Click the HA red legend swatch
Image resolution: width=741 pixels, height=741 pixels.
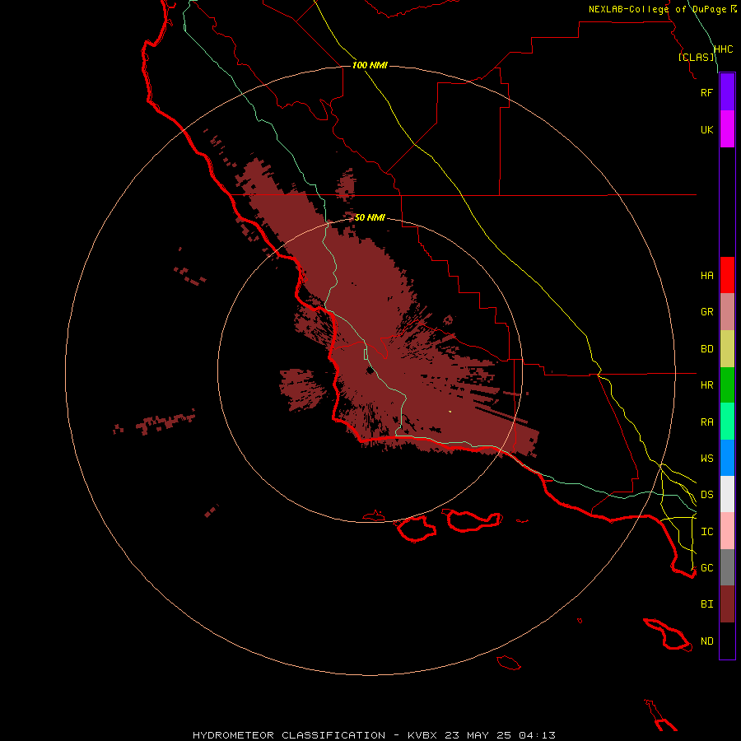727,275
